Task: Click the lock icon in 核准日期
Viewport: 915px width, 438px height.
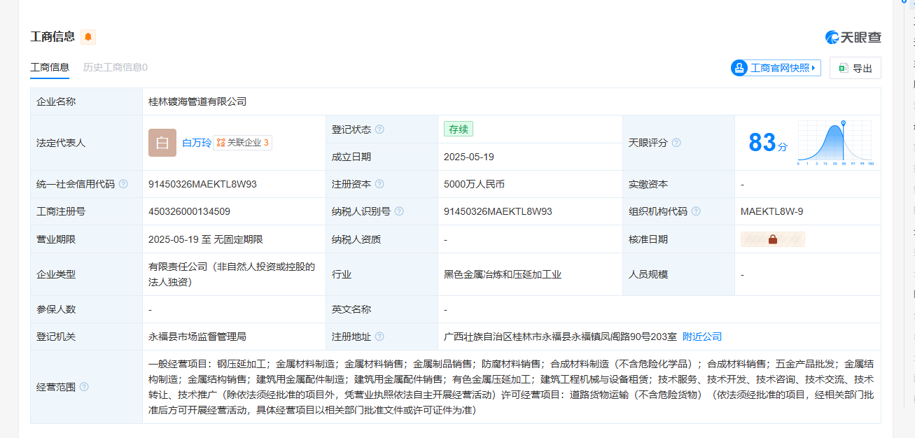Action: pos(773,239)
